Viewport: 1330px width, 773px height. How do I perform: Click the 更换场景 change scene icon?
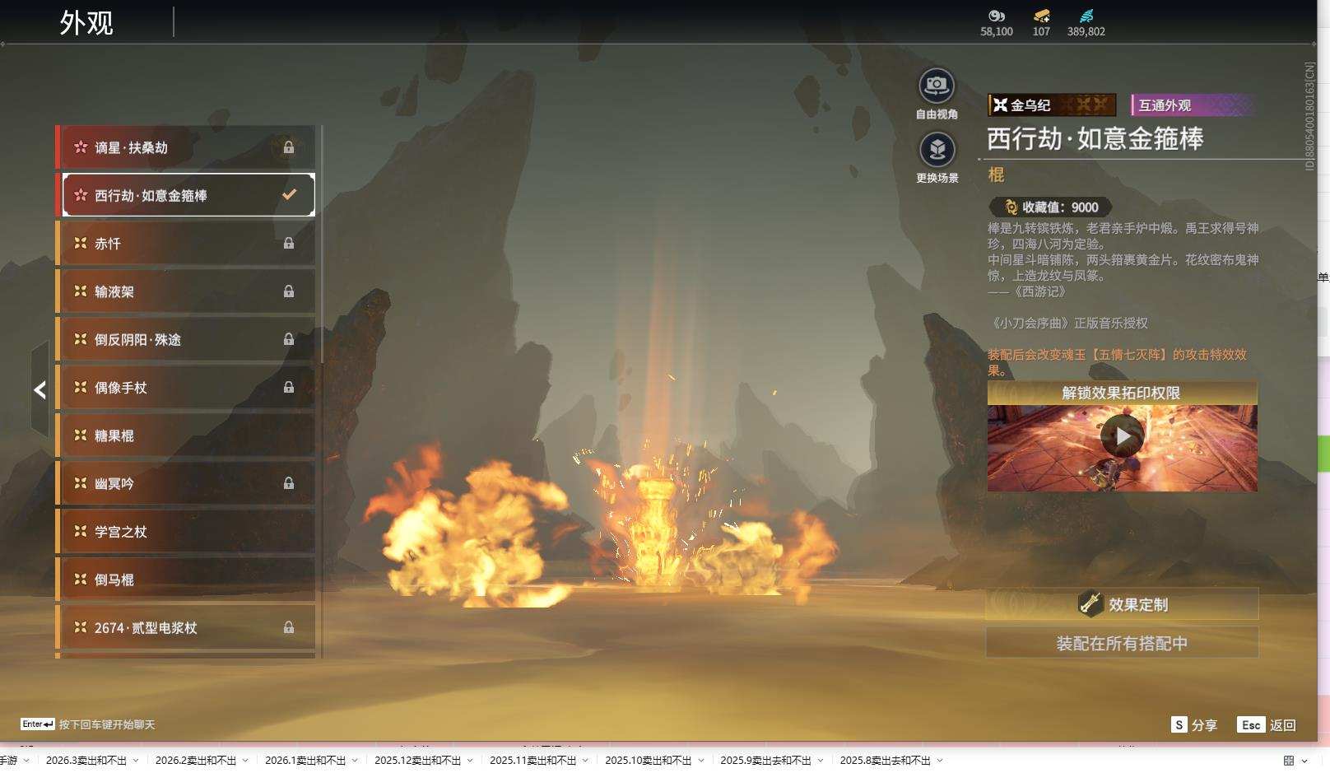(x=937, y=150)
